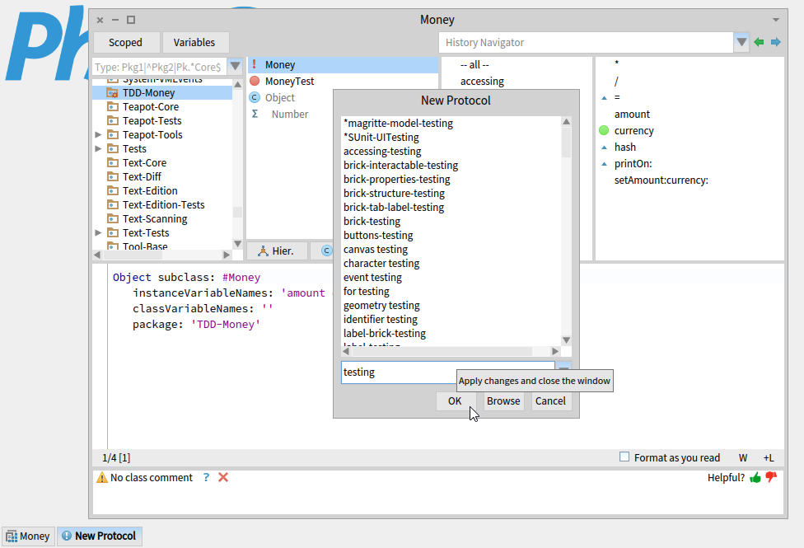Viewport: 804px width, 548px height.
Task: Click the override arrow icon beside printOn:
Action: pos(604,164)
